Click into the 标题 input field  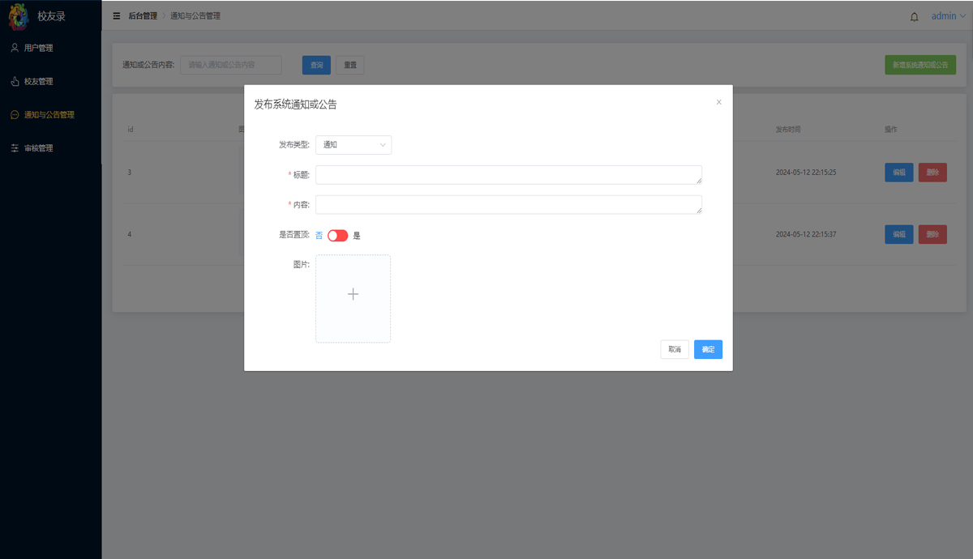pyautogui.click(x=508, y=175)
